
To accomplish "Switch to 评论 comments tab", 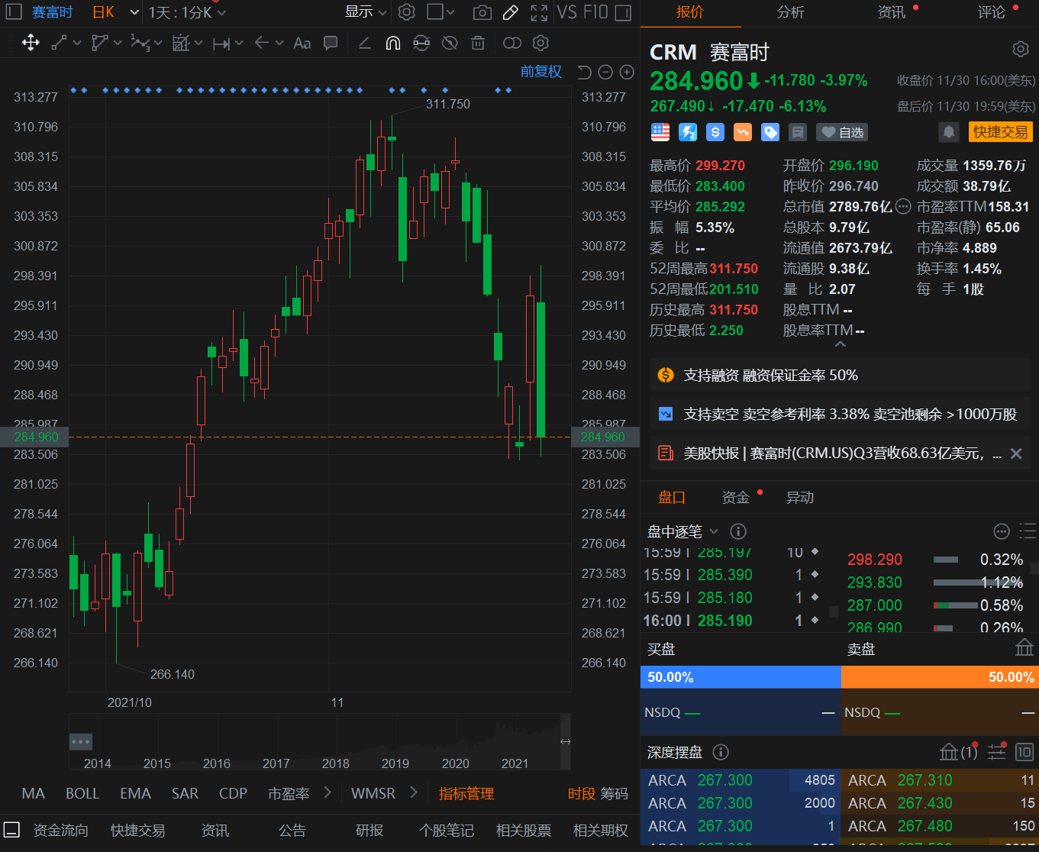I will pos(992,12).
